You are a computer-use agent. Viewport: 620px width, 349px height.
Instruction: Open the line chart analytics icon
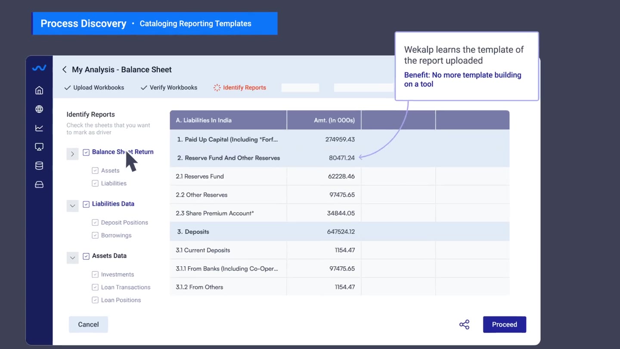pyautogui.click(x=39, y=128)
